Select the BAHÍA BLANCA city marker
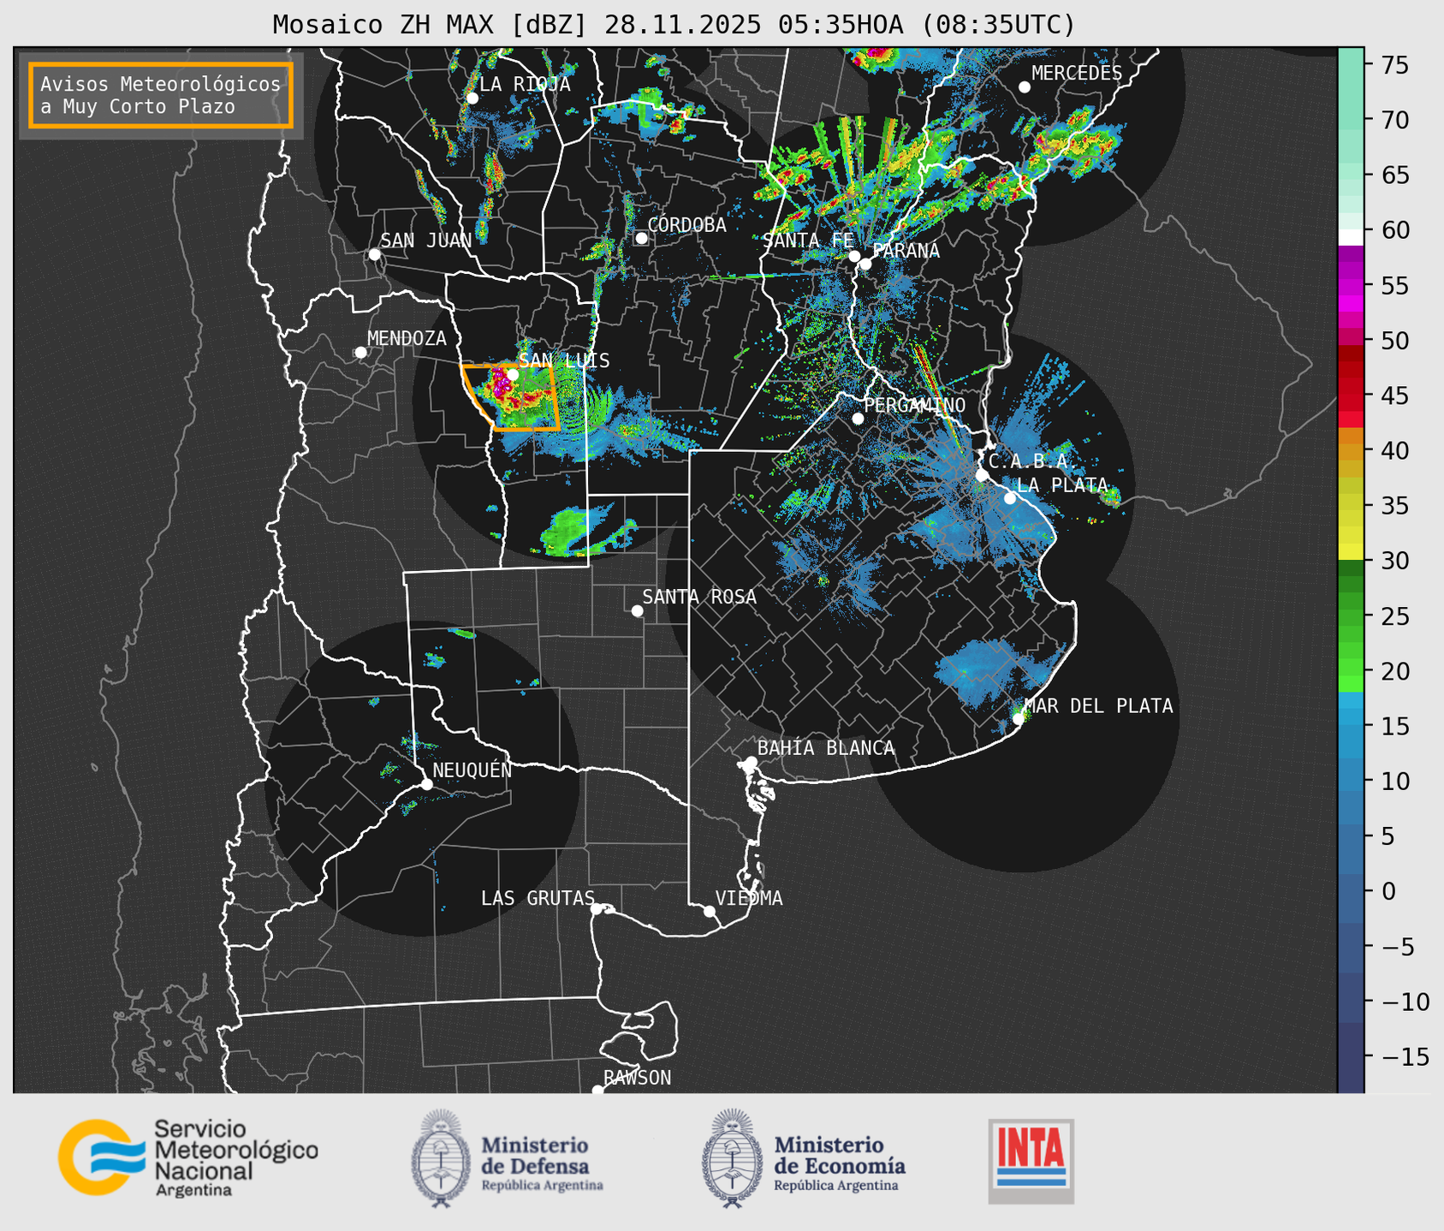Viewport: 1444px width, 1231px height. point(751,762)
